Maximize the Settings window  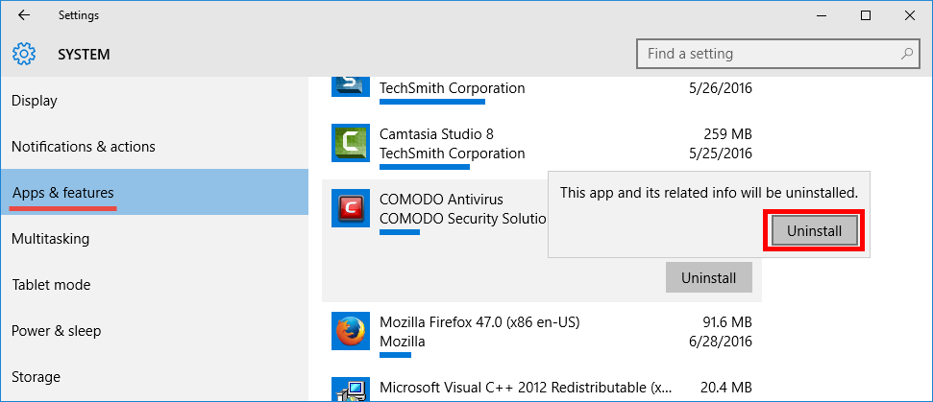[x=866, y=15]
